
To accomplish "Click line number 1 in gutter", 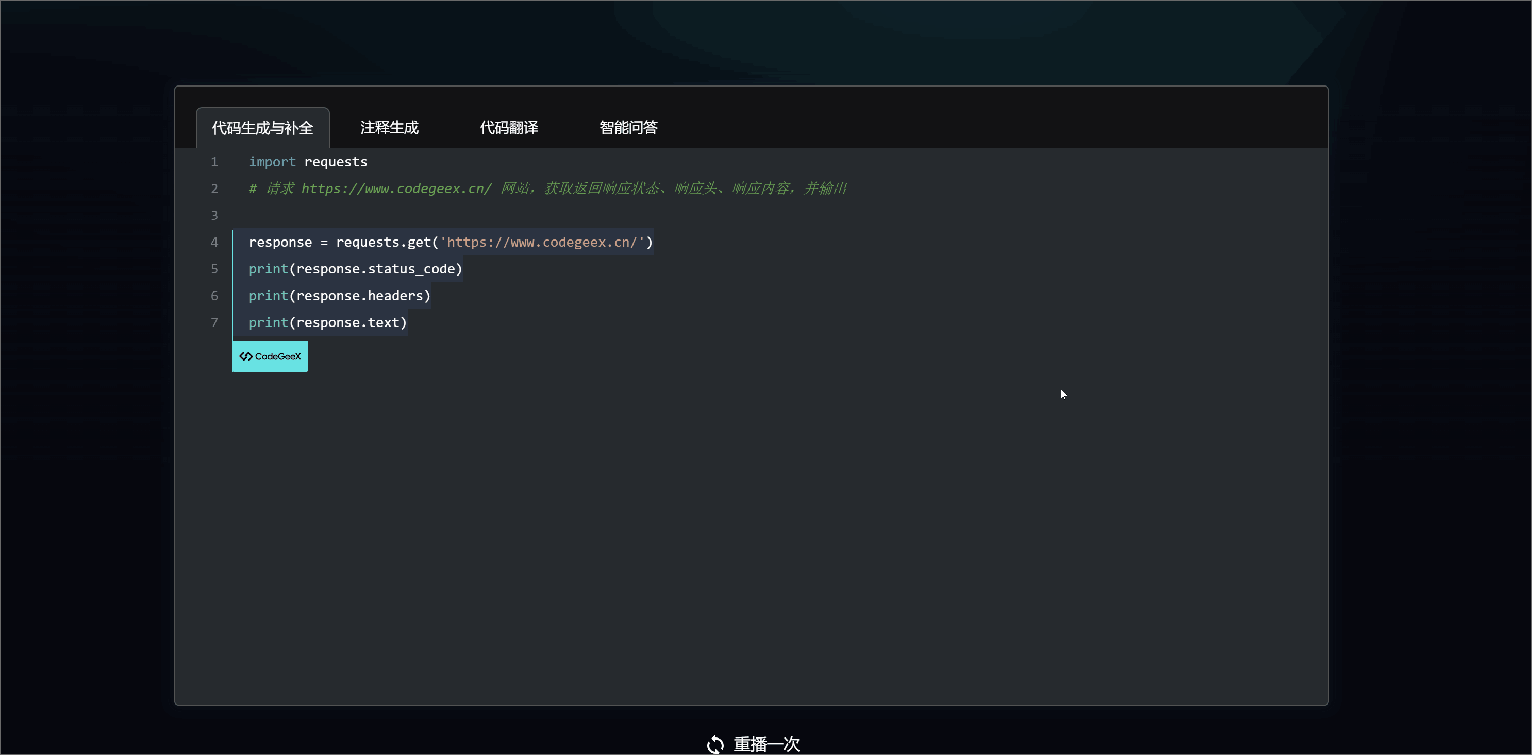I will 214,162.
